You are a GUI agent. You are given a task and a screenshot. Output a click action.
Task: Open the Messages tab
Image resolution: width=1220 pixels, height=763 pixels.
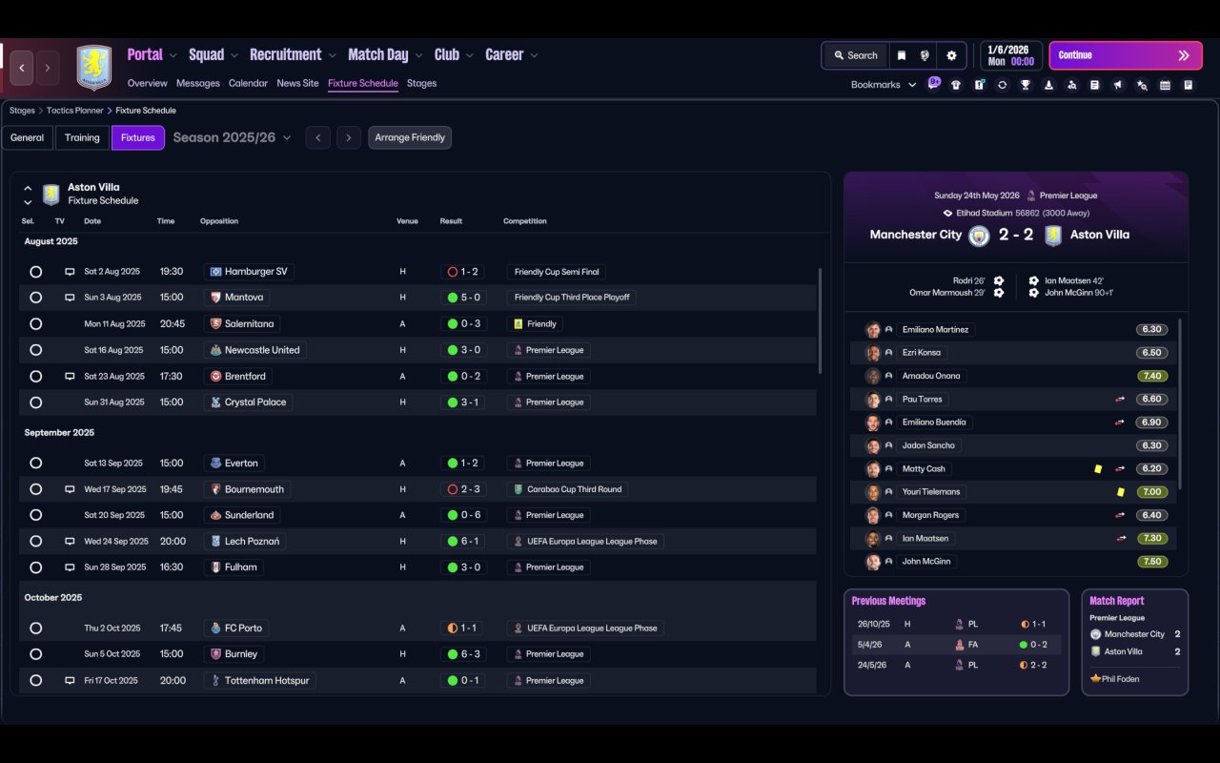[197, 83]
